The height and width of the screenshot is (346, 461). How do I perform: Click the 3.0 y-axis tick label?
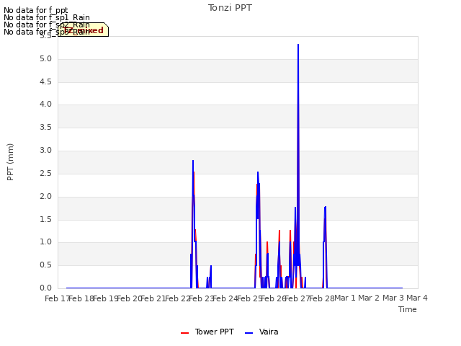click(x=45, y=151)
